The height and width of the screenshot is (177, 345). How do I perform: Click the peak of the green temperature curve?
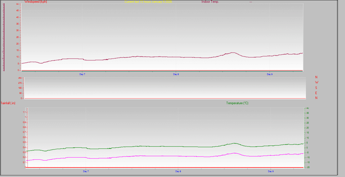(x=234, y=143)
